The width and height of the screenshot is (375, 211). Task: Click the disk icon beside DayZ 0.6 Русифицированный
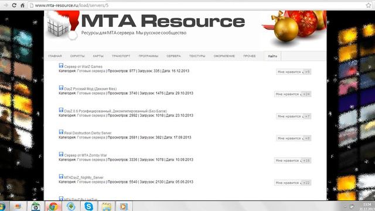point(61,110)
